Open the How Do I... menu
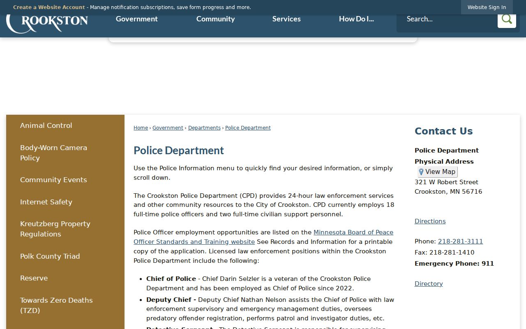 click(356, 19)
